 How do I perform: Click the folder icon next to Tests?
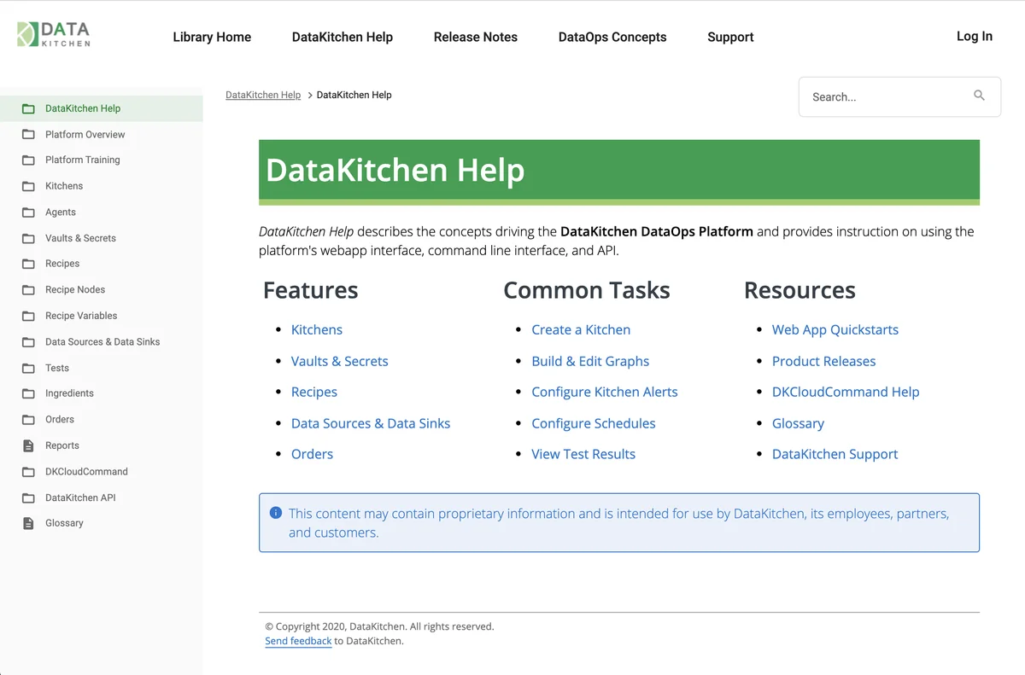coord(28,368)
